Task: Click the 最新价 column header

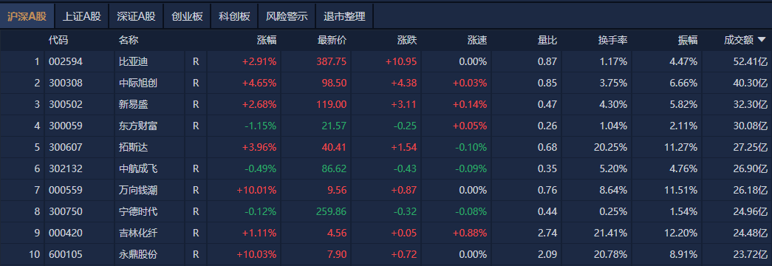Action: point(332,41)
